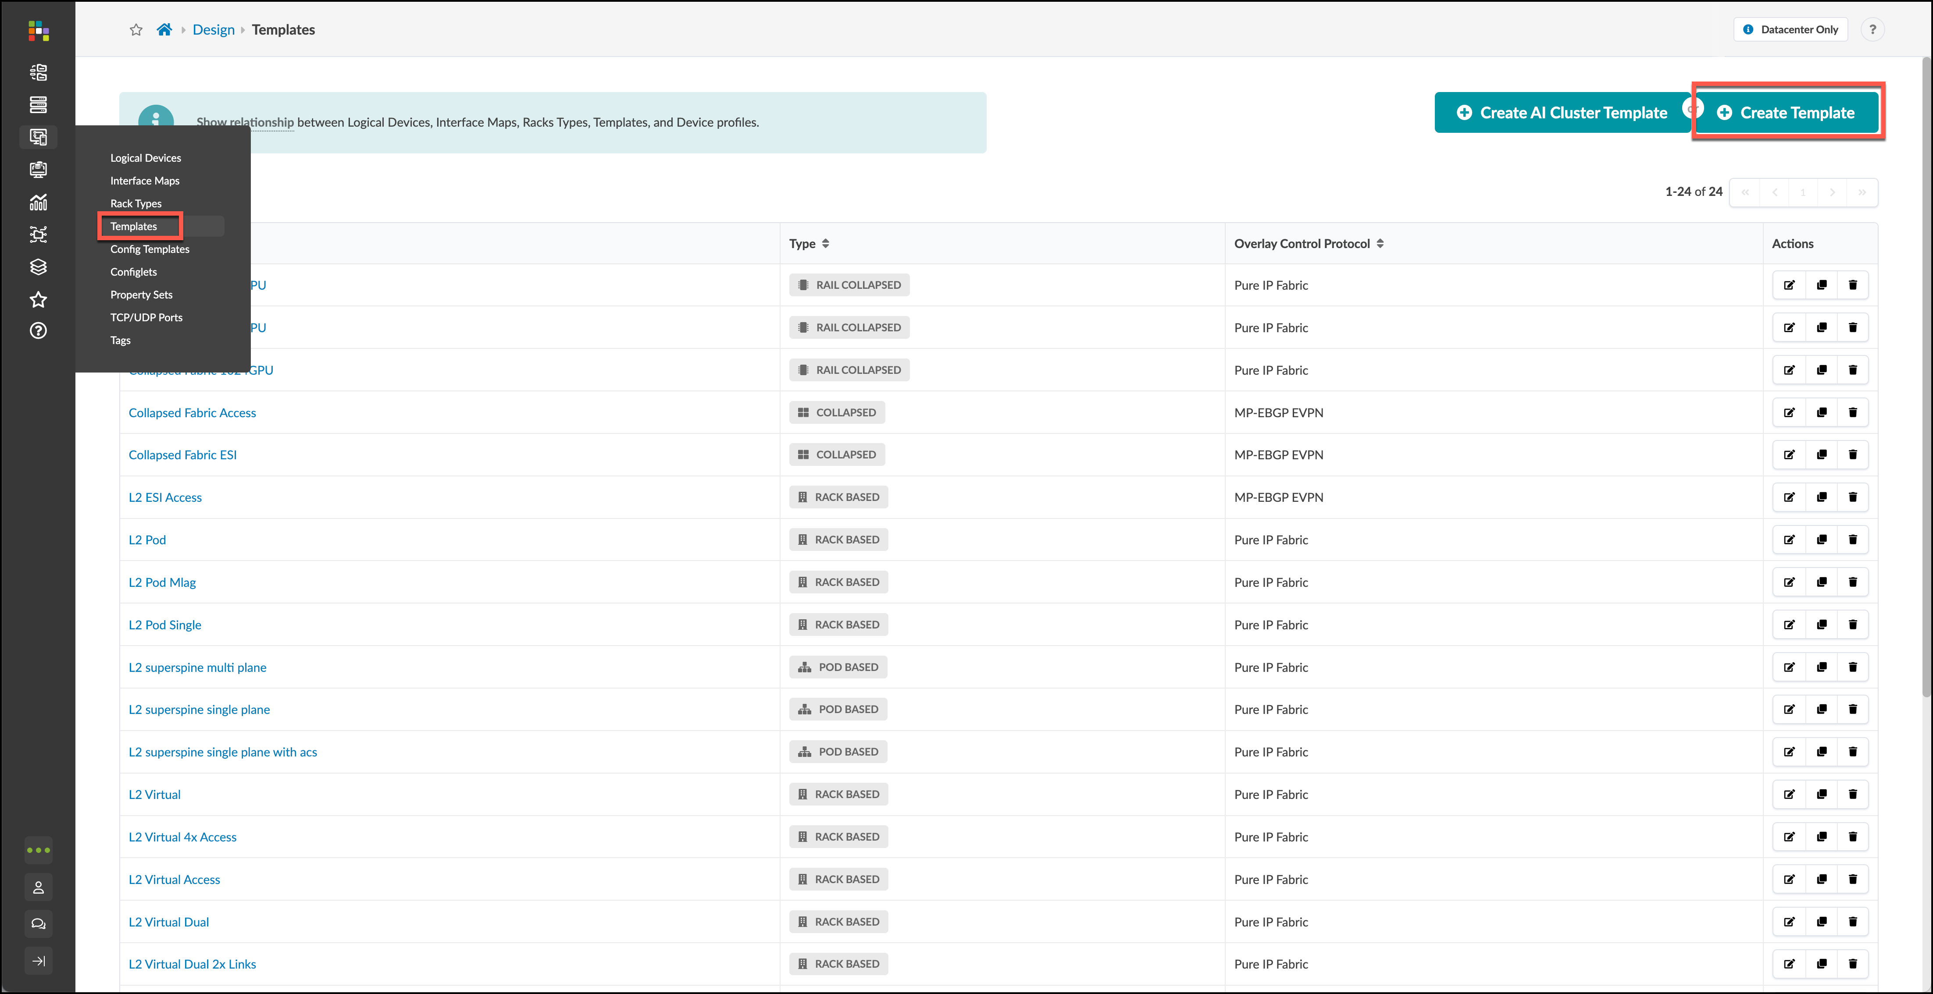Viewport: 1933px width, 994px height.
Task: Open the three green dots menu in sidebar
Action: click(x=38, y=850)
